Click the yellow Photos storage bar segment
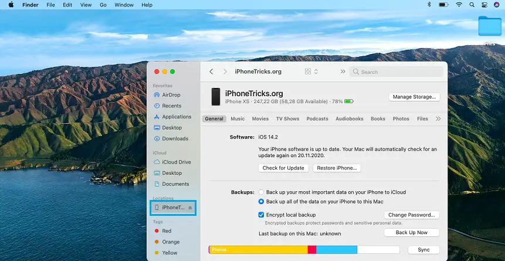The image size is (505, 261). click(x=258, y=250)
